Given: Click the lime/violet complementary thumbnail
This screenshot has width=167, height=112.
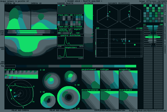Looking at the screenshot, I should pyautogui.click(x=109, y=100).
